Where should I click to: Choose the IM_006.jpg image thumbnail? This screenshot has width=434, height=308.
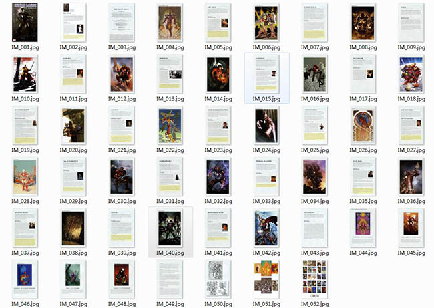pyautogui.click(x=266, y=23)
